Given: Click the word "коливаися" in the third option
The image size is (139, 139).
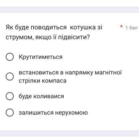Looking at the screenshot, I should pyautogui.click(x=49, y=96).
